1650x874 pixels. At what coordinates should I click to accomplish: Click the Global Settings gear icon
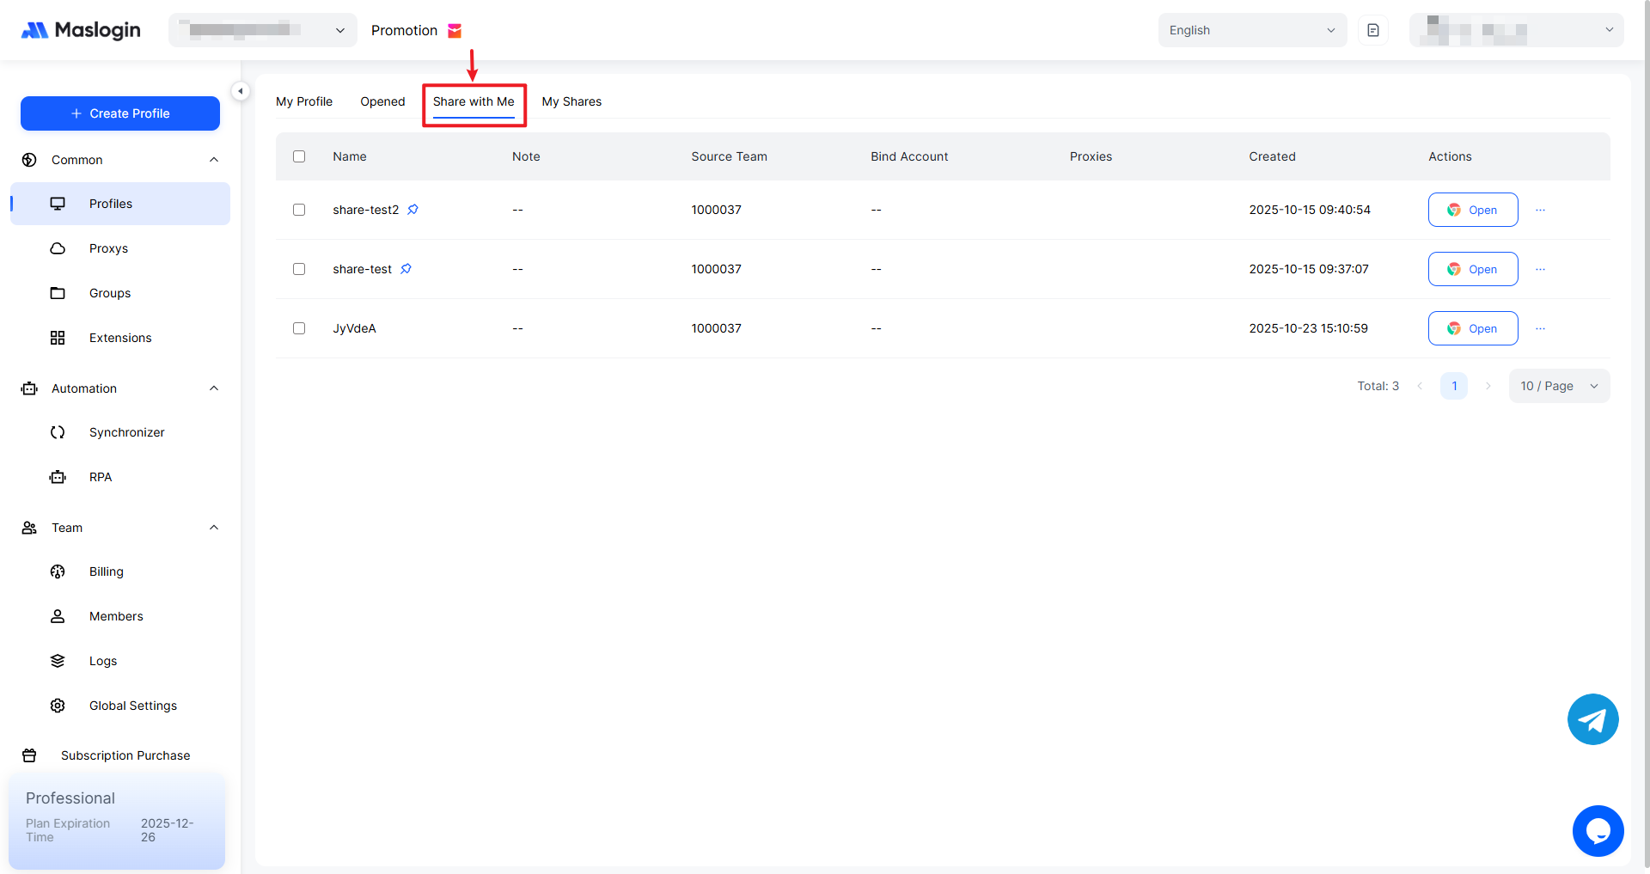pyautogui.click(x=58, y=706)
